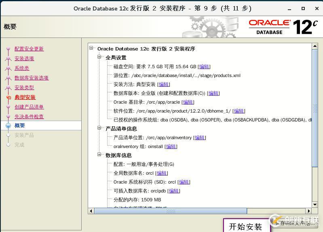Collapse the 产品清单信息 section

point(99,128)
